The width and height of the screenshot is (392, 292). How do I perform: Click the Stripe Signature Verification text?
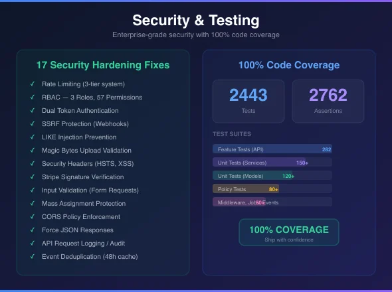click(x=83, y=177)
